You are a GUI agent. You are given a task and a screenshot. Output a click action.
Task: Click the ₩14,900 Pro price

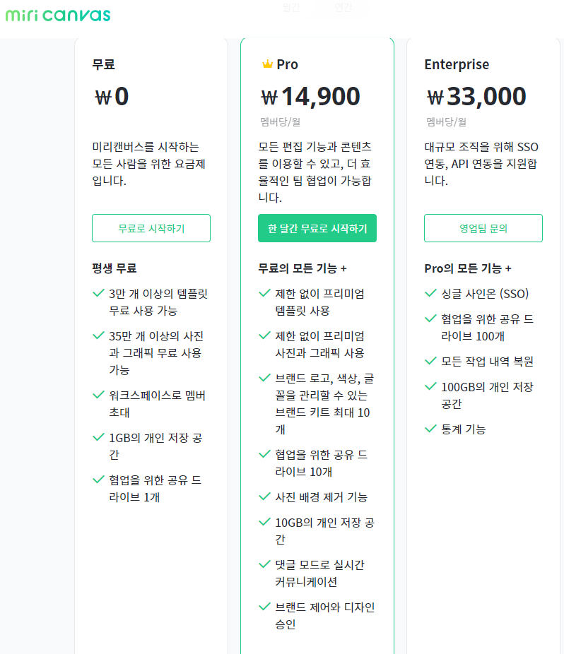[x=311, y=96]
